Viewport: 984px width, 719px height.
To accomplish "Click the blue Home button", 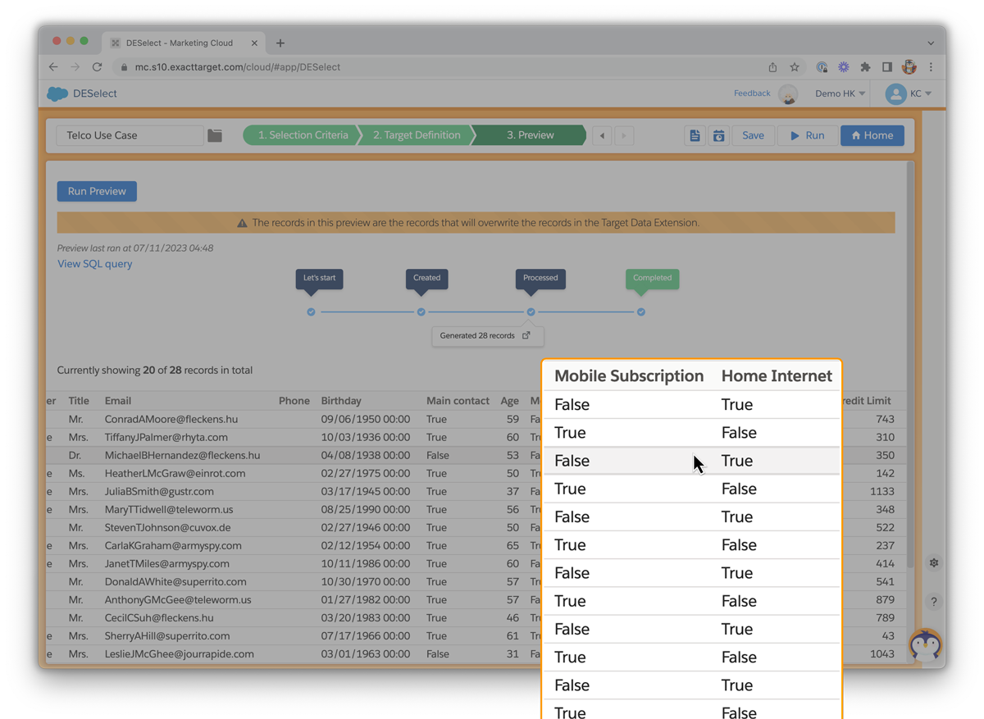I will pyautogui.click(x=872, y=135).
